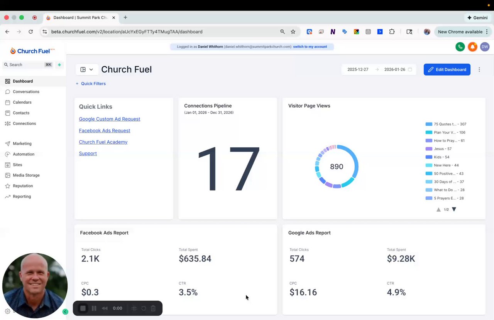Open the sidebar settings gear
494x320 pixels.
pyautogui.click(x=7, y=311)
